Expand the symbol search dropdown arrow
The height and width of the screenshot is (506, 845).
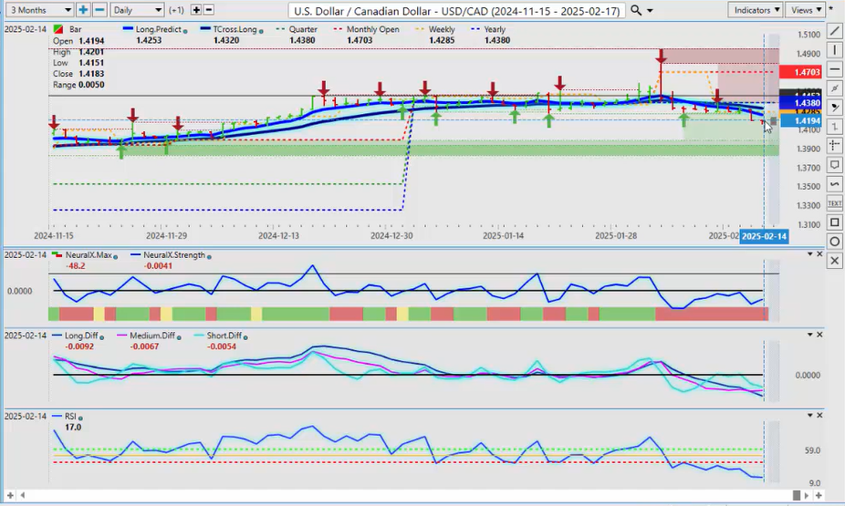[x=650, y=10]
